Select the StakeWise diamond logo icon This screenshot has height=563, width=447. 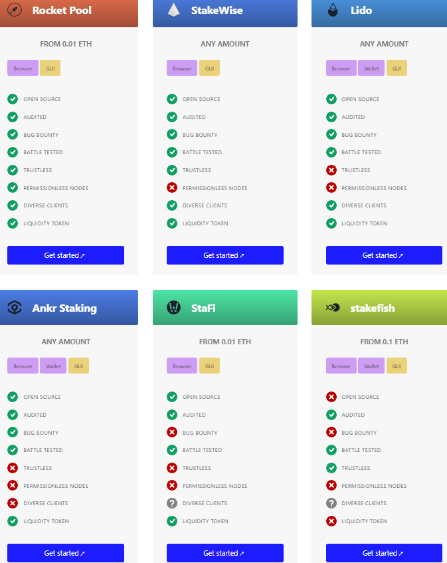[173, 11]
